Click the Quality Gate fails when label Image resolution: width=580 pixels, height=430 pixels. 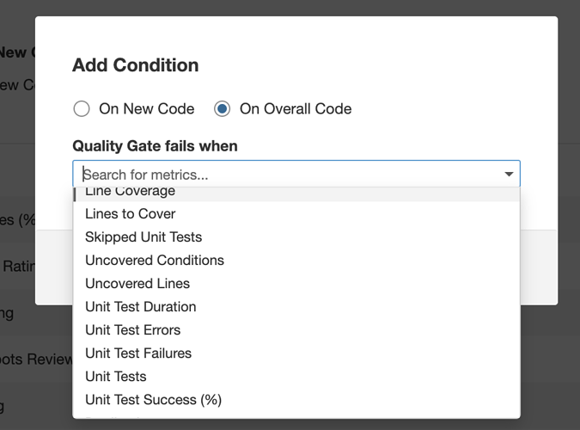click(155, 145)
